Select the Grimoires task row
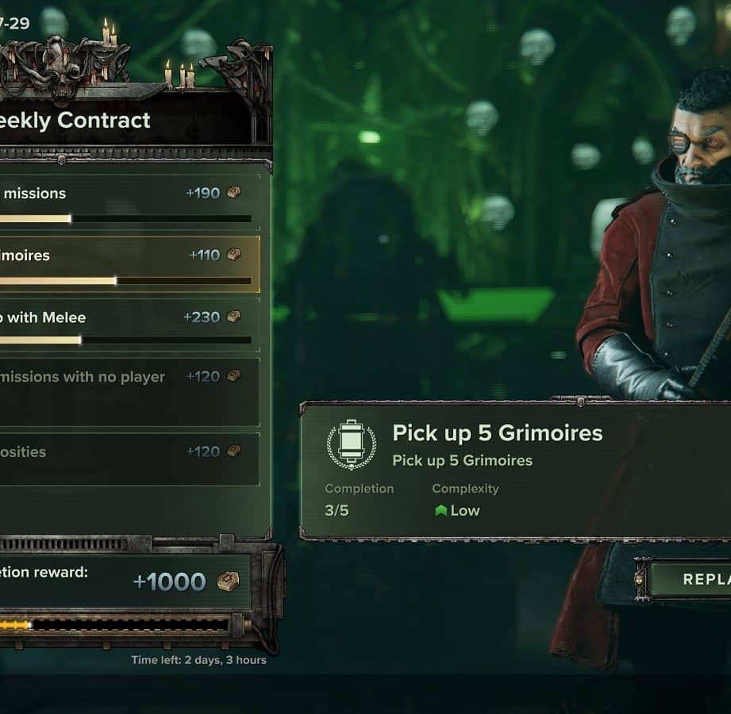731x714 pixels. pyautogui.click(x=129, y=264)
